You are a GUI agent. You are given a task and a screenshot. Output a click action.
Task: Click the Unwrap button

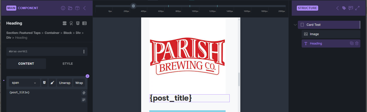(x=65, y=83)
